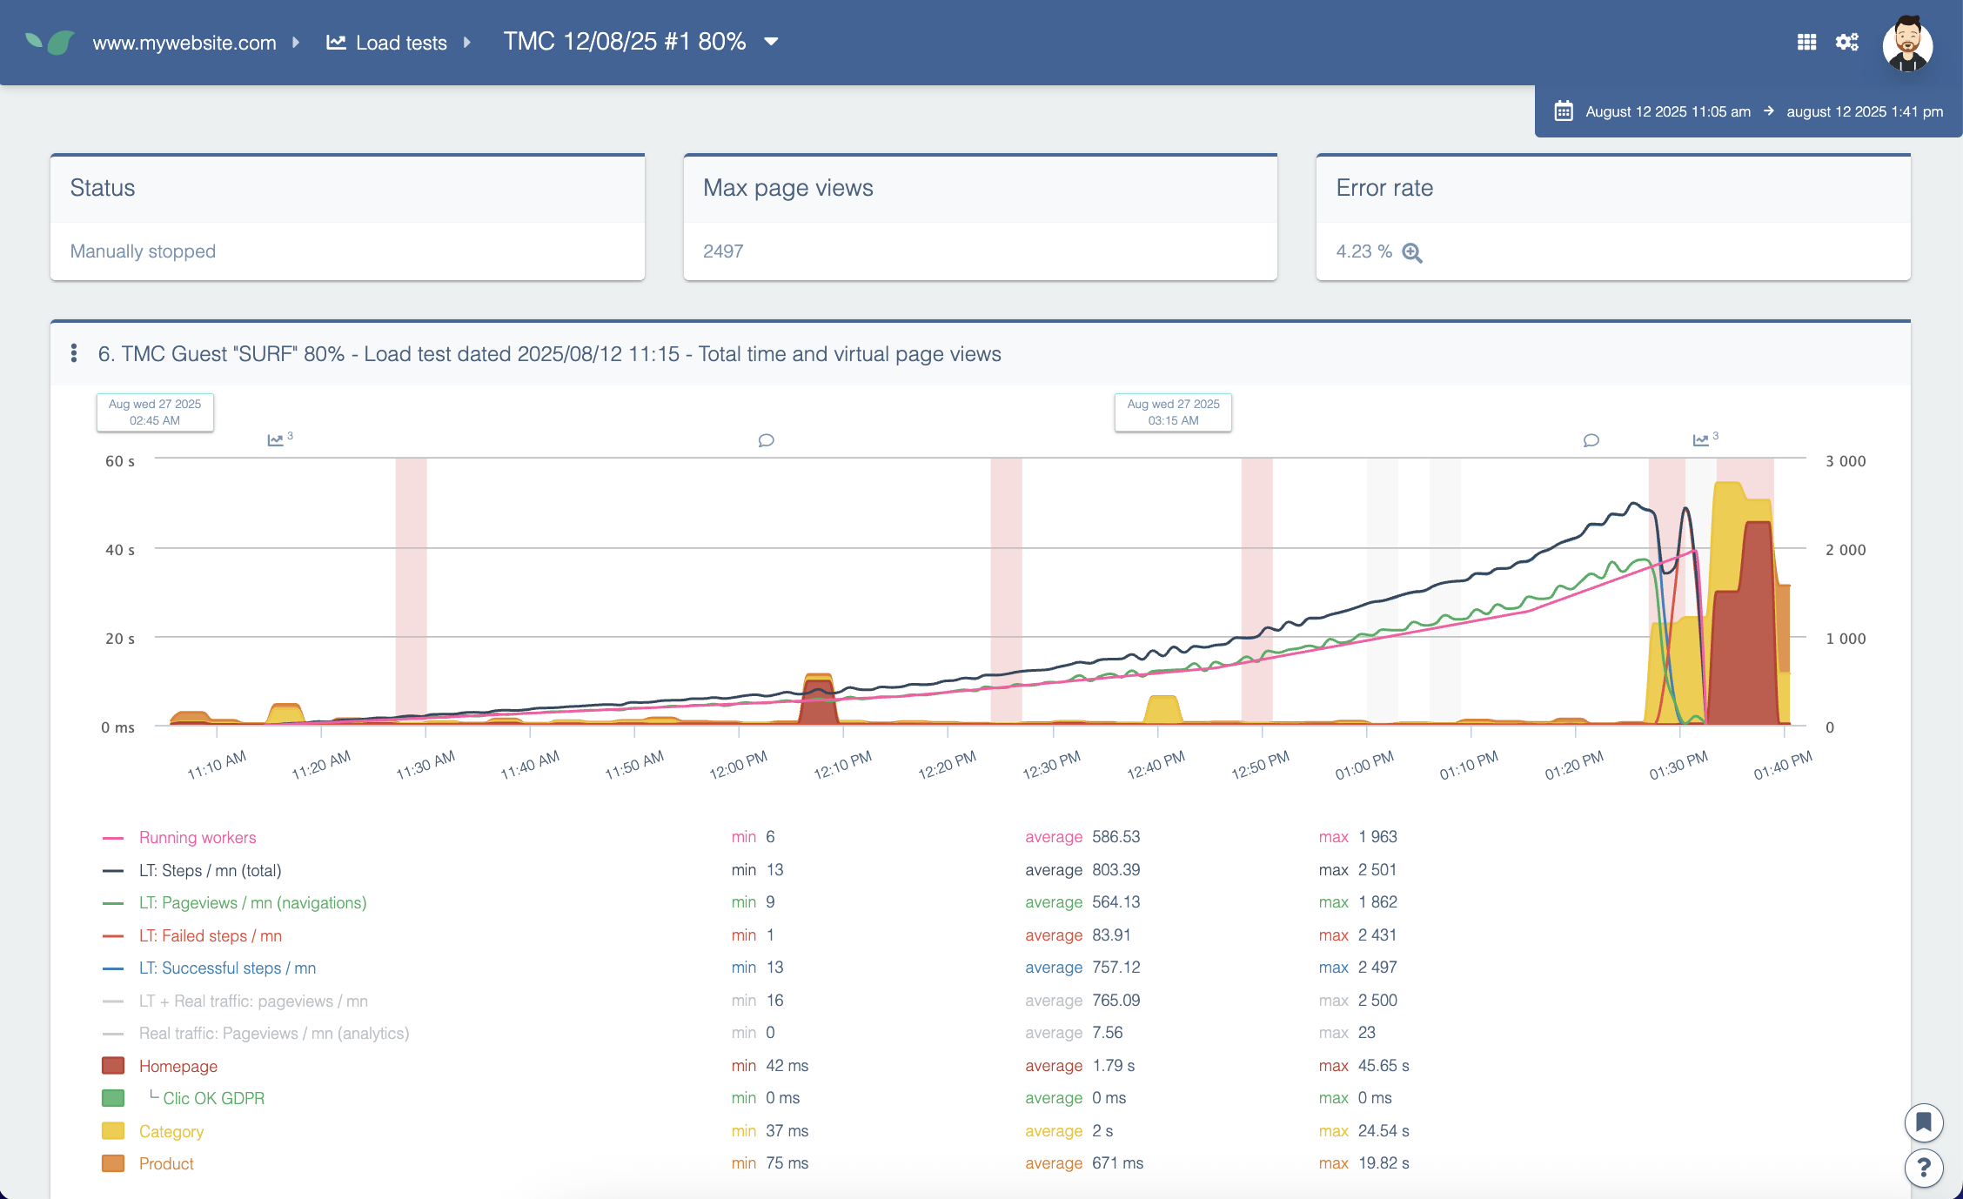Click the magnifier icon beside error rate
The image size is (1963, 1199).
click(1412, 252)
